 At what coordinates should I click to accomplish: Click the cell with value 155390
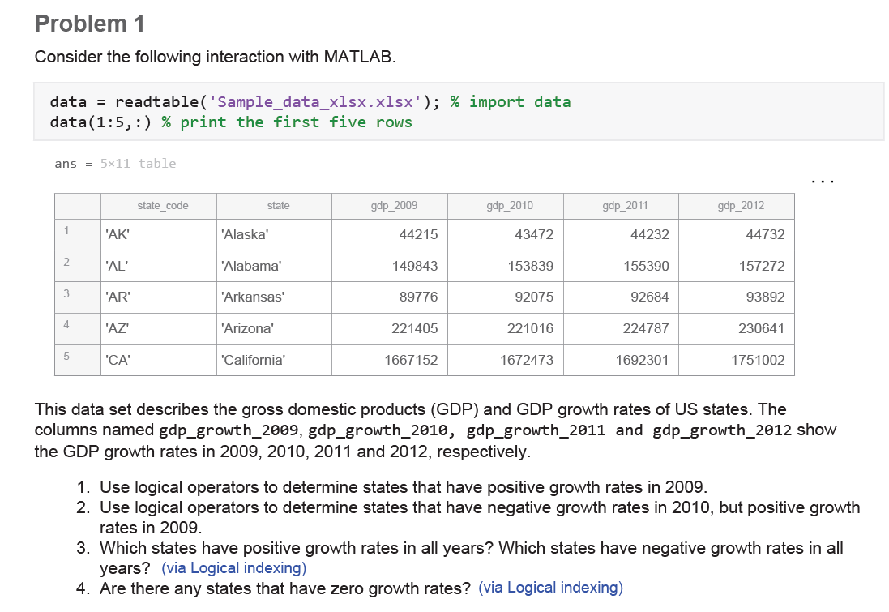[622, 266]
